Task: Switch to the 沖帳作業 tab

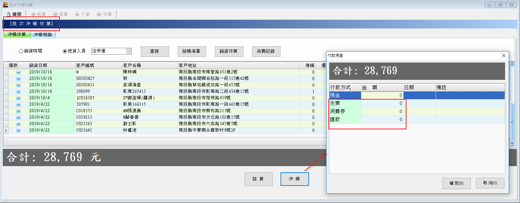Action: 17,35
